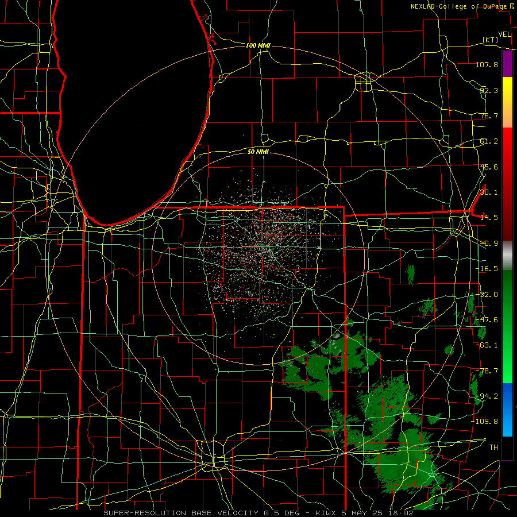Select the -63.1 velocity scale label
517x517 pixels.
[487, 345]
